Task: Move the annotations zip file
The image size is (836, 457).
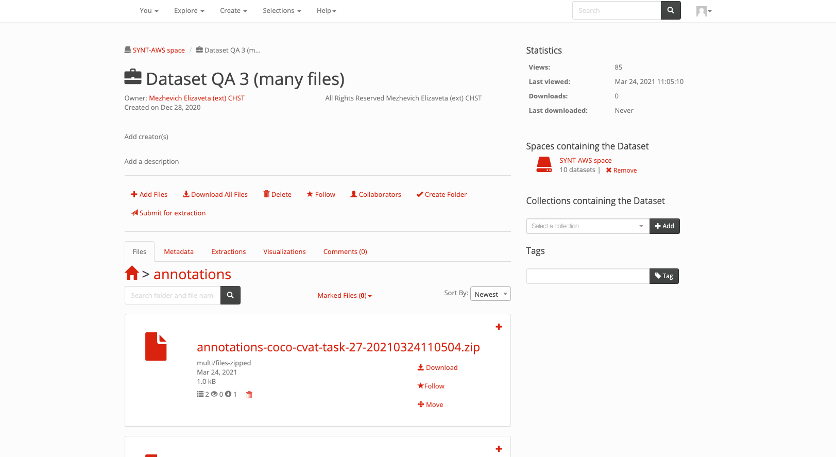Action: tap(430, 404)
